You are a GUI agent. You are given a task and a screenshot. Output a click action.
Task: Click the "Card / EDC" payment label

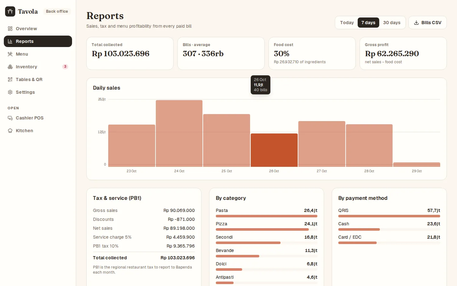350,237
